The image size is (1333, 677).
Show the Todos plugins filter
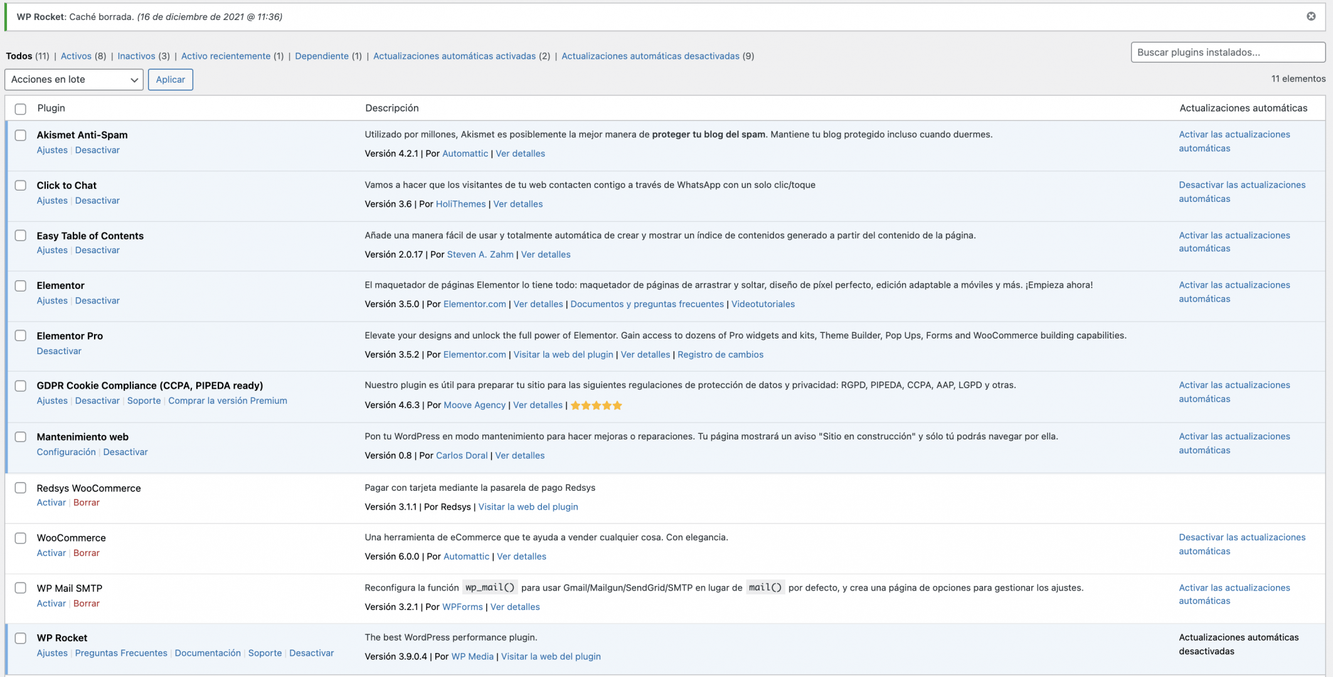click(x=19, y=56)
